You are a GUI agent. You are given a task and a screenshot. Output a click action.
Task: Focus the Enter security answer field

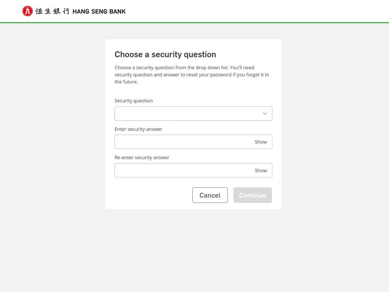(x=182, y=142)
